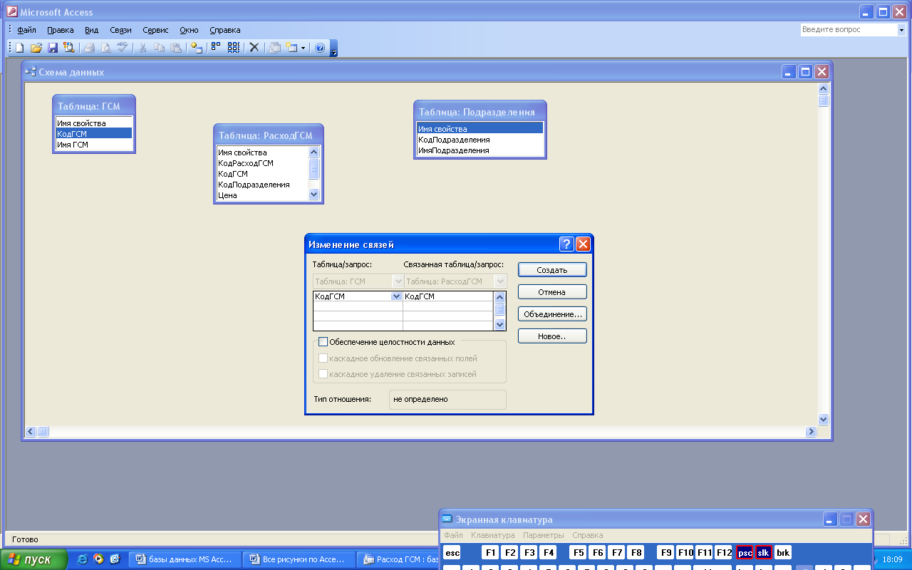Click the Access help question mark icon
The image size is (912, 570).
[320, 48]
